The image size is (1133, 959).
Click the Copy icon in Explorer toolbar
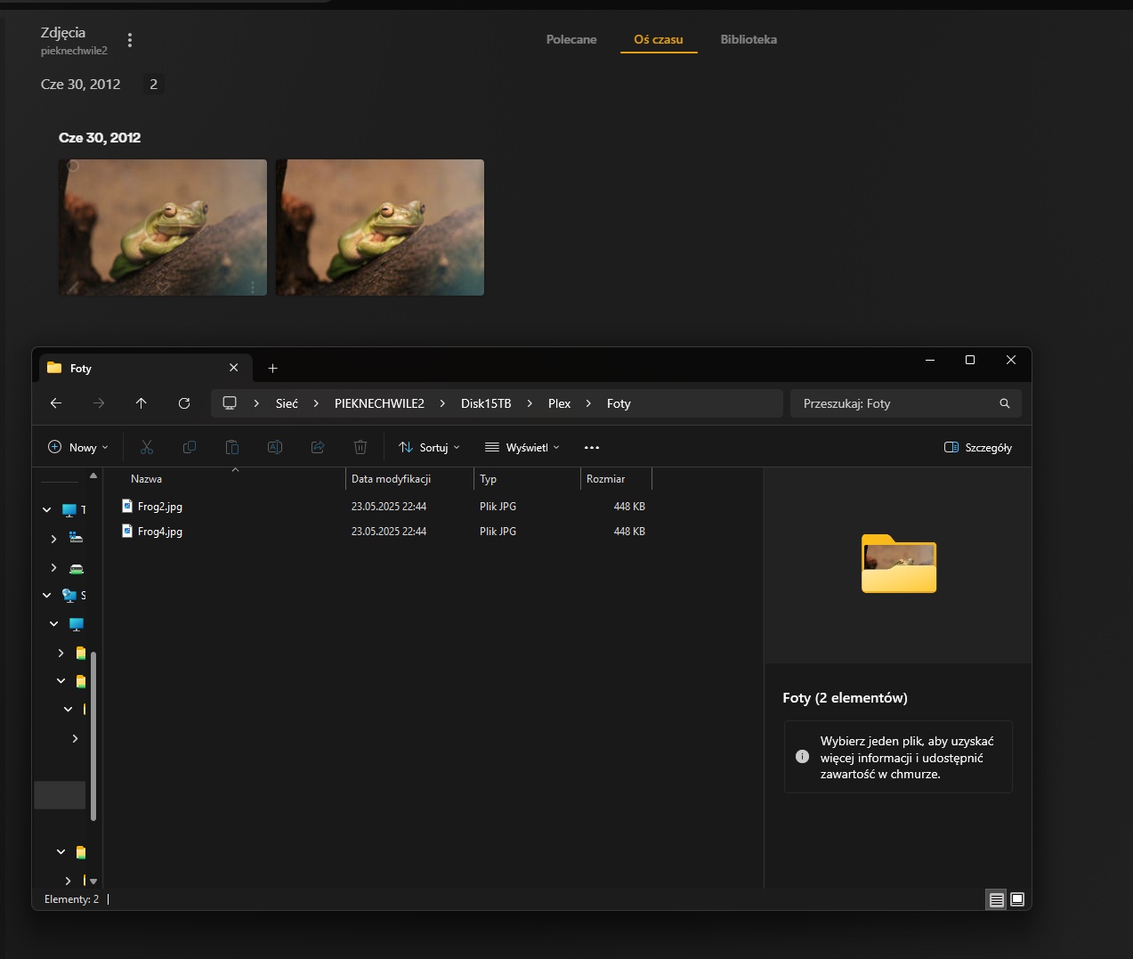190,447
